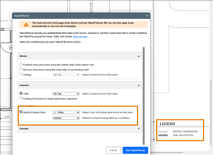Open the Include dropdown
Image resolution: width=213 pixels, height=155 pixels.
(66, 118)
